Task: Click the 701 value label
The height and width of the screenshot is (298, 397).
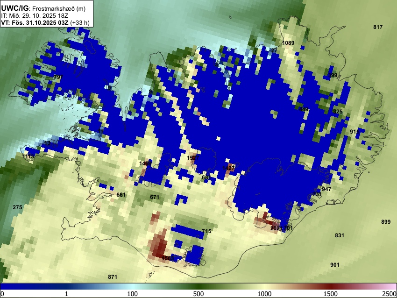Action: pyautogui.click(x=288, y=228)
